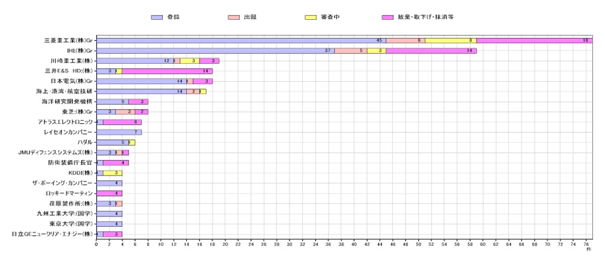Click the 三井E&S HD(株) axis label
The width and height of the screenshot is (605, 264).
(68, 71)
